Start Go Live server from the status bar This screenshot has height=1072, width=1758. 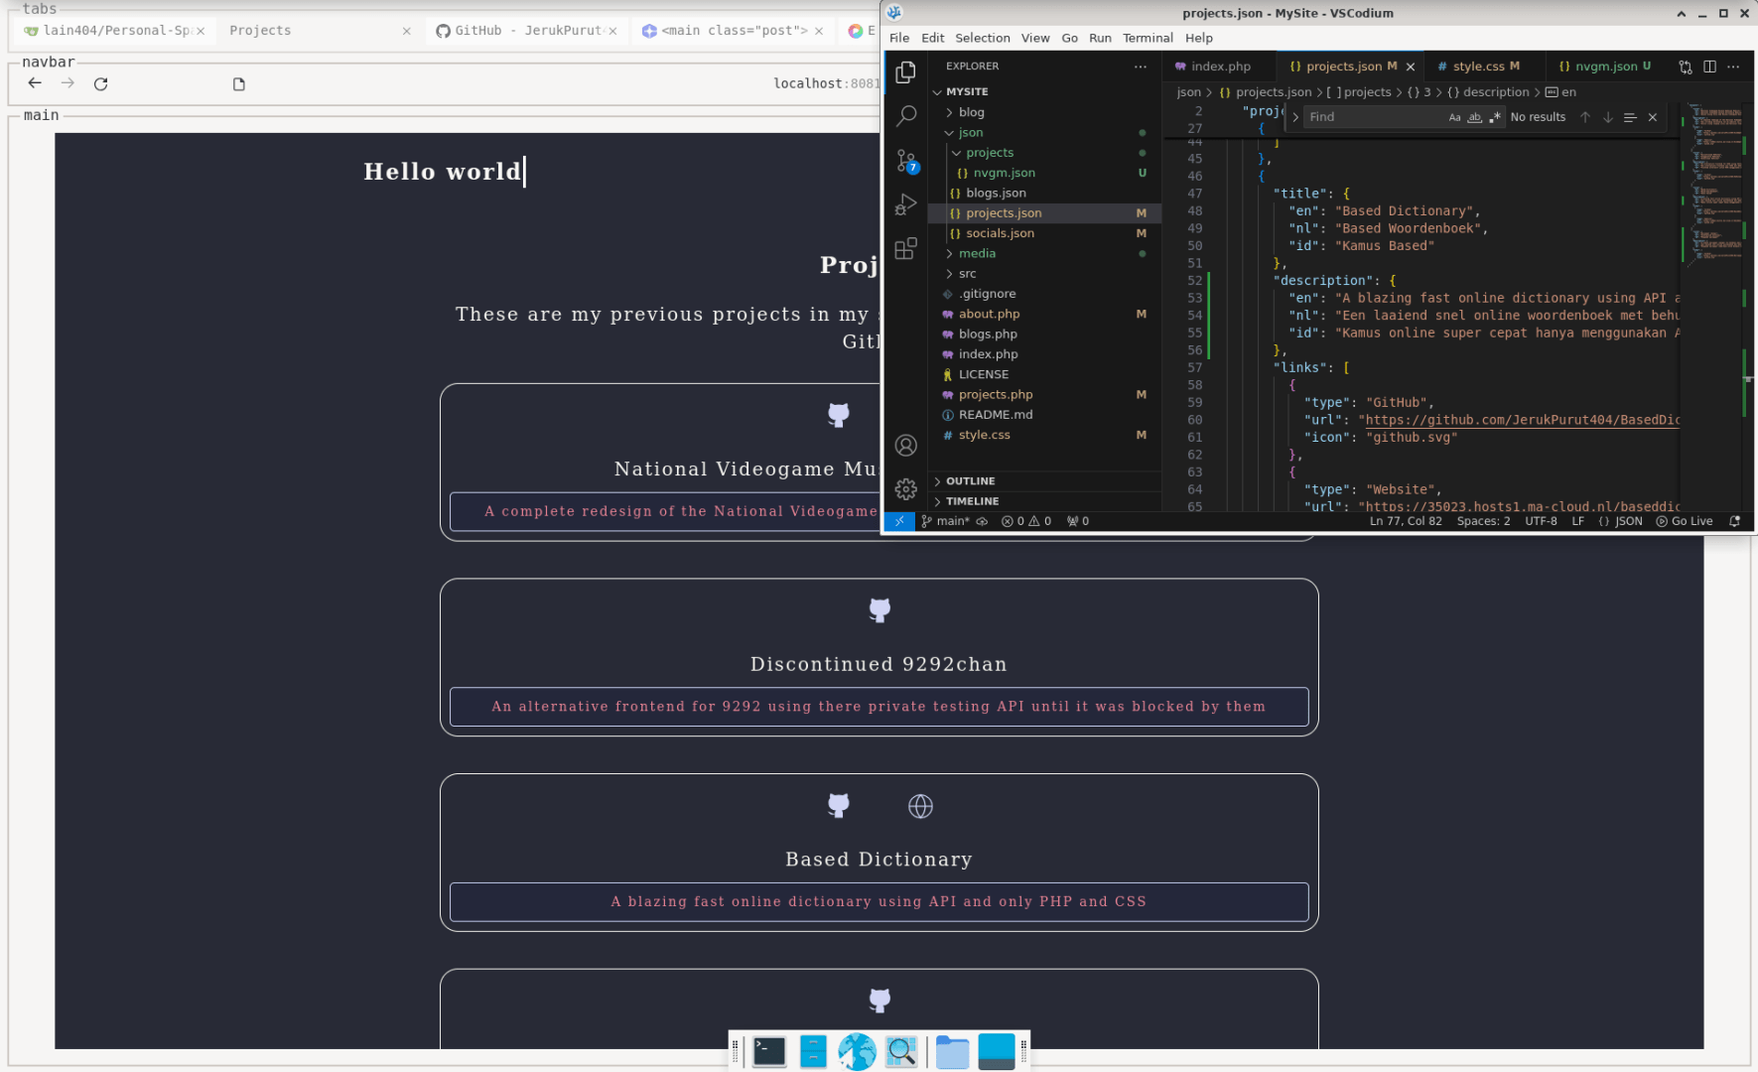[1685, 521]
